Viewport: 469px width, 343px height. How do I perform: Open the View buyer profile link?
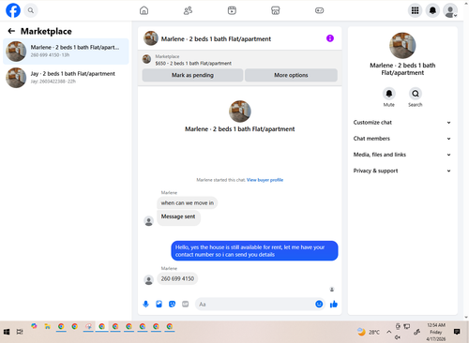point(265,180)
